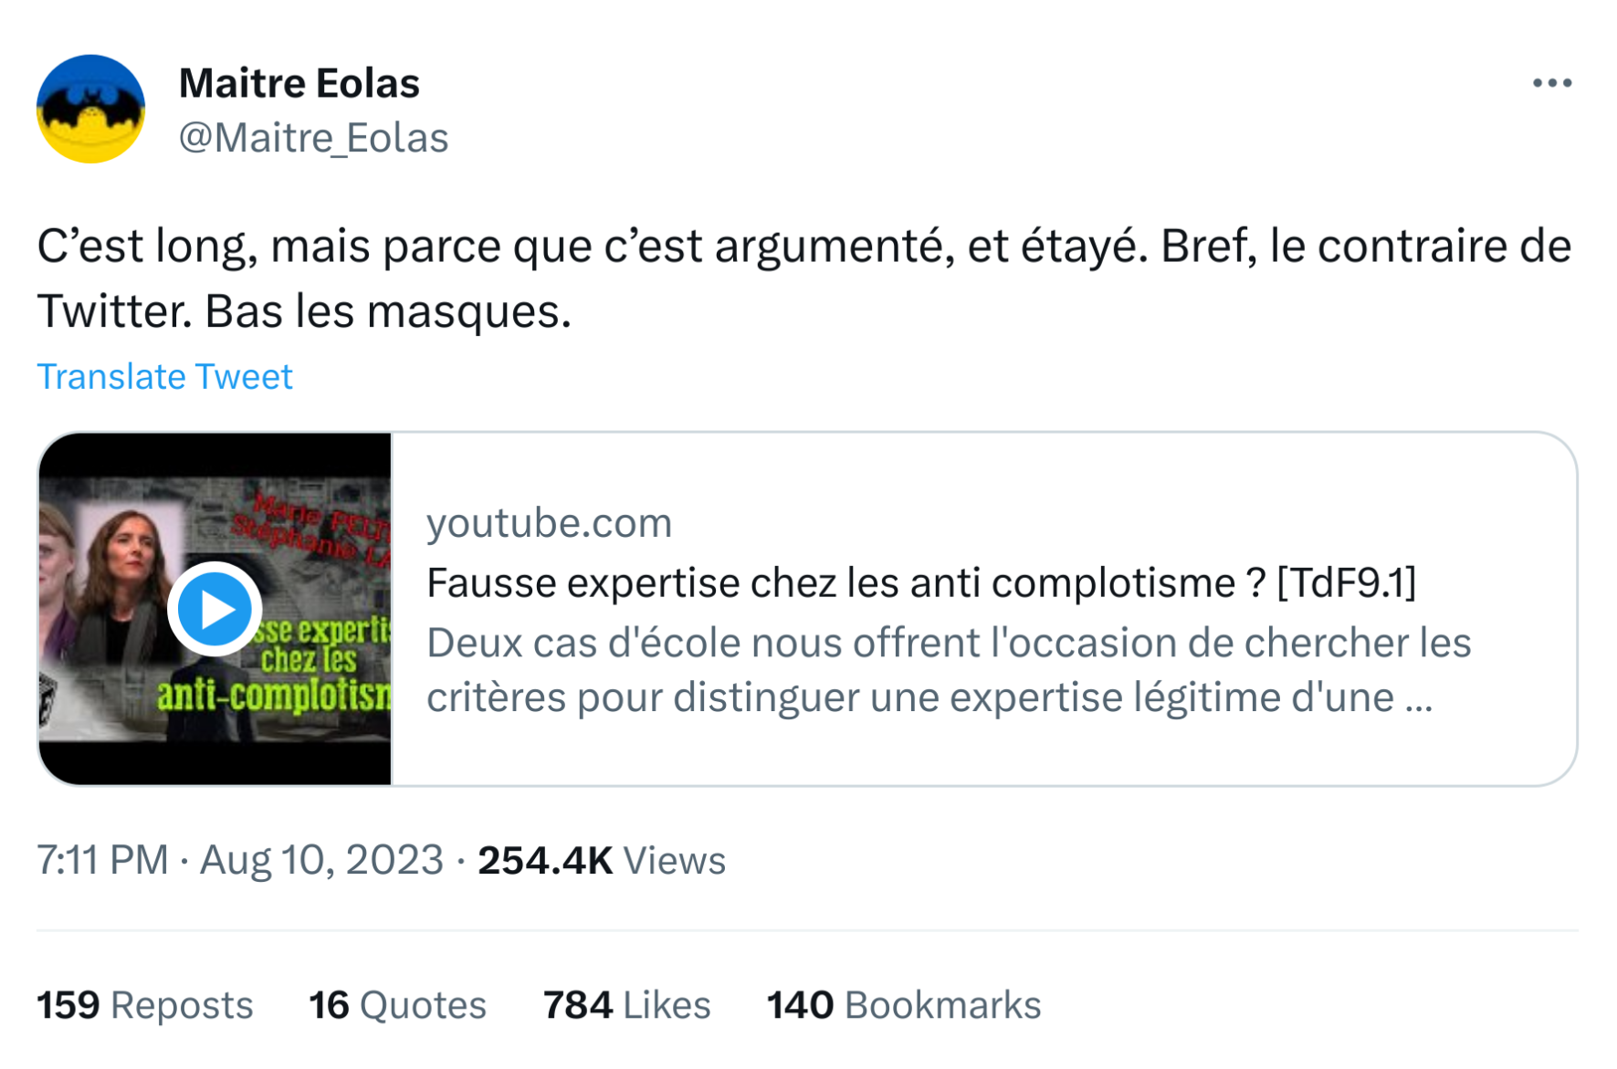Screen dimensions: 1617x1069
Task: Click the 7:11 PM timestamp
Action: (x=102, y=860)
